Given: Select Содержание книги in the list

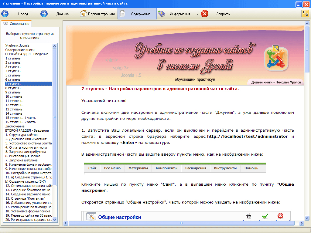Looking at the screenshot, I should (x=28, y=50).
